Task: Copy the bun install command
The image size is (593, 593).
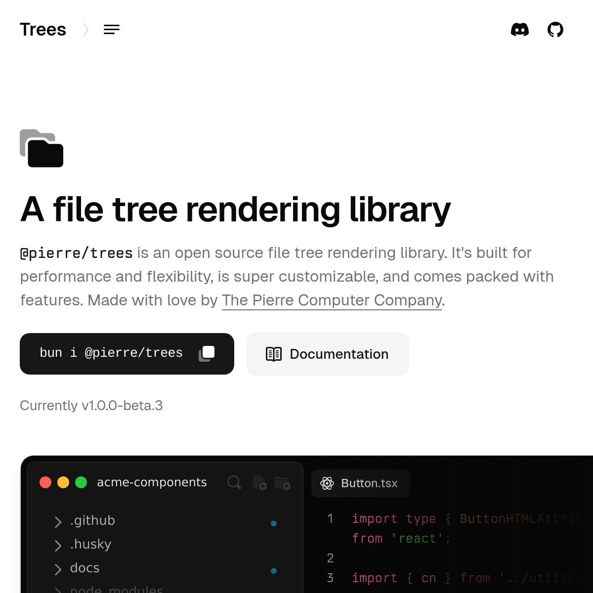Action: tap(207, 353)
